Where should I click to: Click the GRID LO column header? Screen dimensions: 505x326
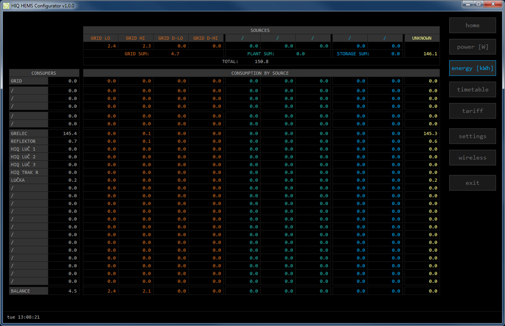(100, 38)
